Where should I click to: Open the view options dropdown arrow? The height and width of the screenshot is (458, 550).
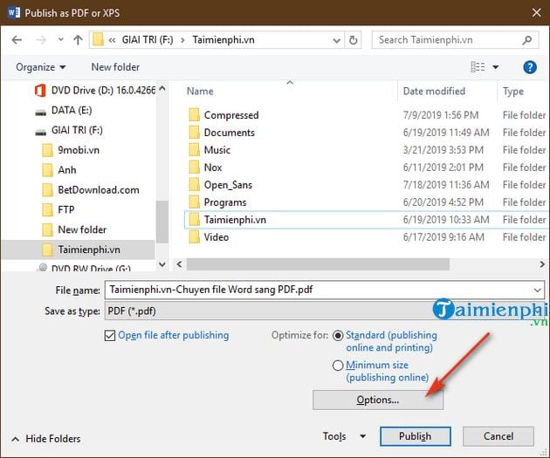pos(496,67)
